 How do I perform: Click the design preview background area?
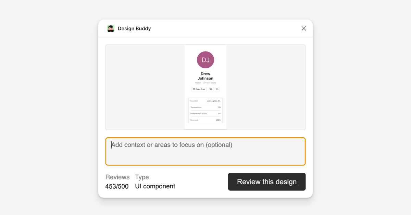[x=144, y=87]
